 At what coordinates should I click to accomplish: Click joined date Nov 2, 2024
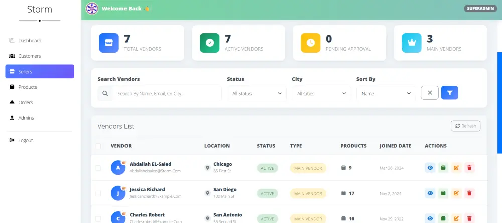point(390,193)
